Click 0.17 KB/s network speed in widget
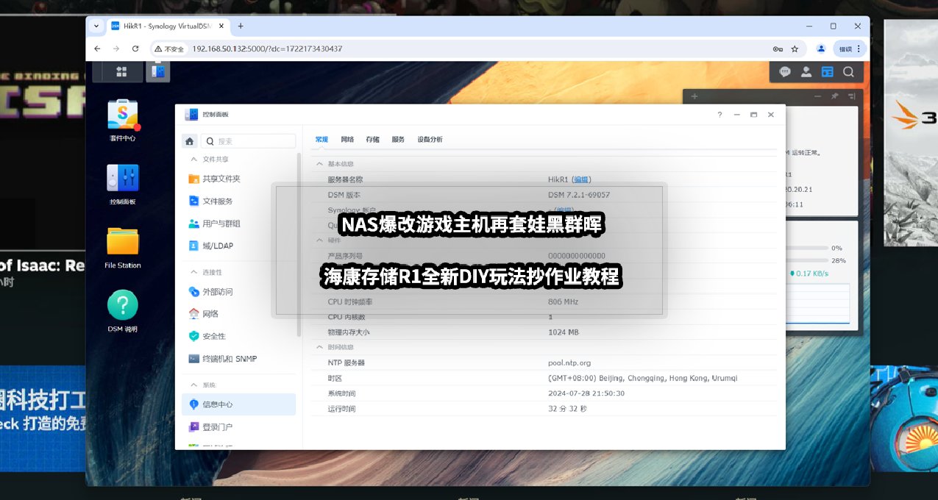This screenshot has width=938, height=500. coord(809,274)
